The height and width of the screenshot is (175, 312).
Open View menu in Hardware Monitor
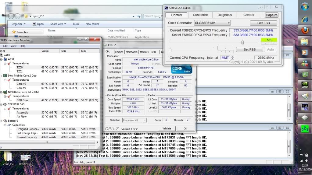click(13, 46)
